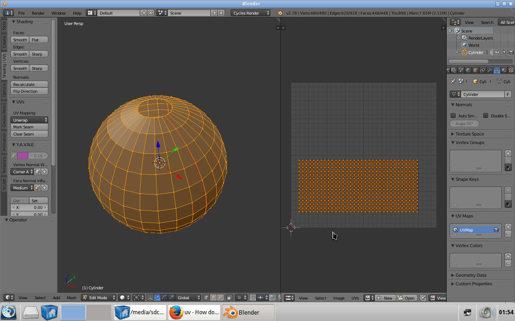The height and width of the screenshot is (321, 515).
Task: Toggle the 3D manipulator axis icon
Action: pos(150,297)
